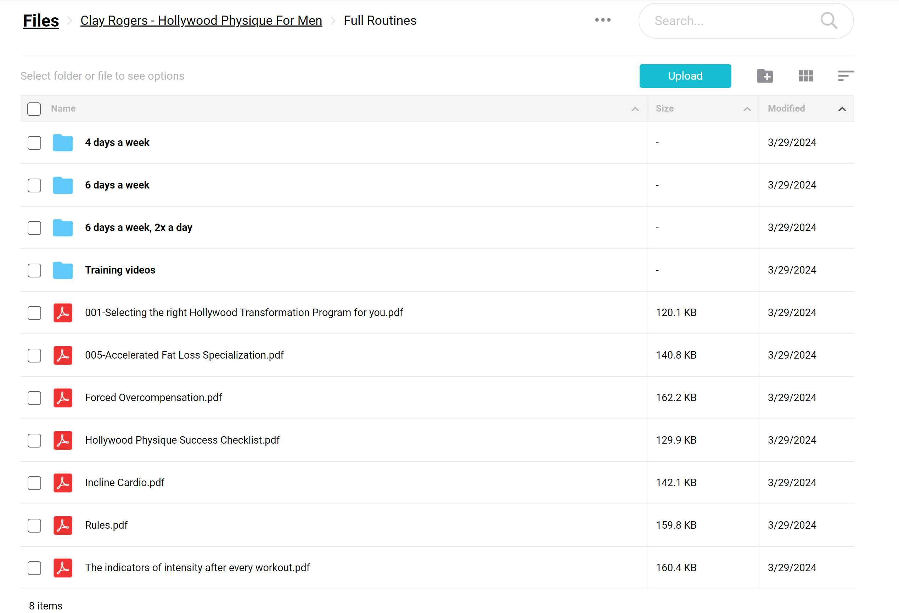The width and height of the screenshot is (899, 613).
Task: Click size value 129.9 KB
Action: pos(676,440)
